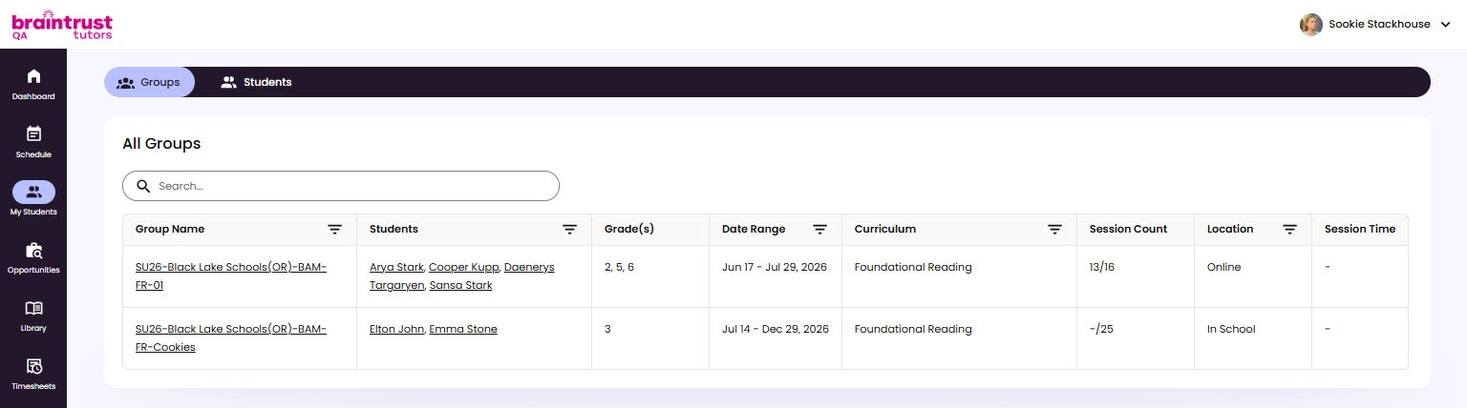Click Sookie Stackhouse's profile avatar
Viewport: 1467px width, 408px height.
tap(1310, 25)
